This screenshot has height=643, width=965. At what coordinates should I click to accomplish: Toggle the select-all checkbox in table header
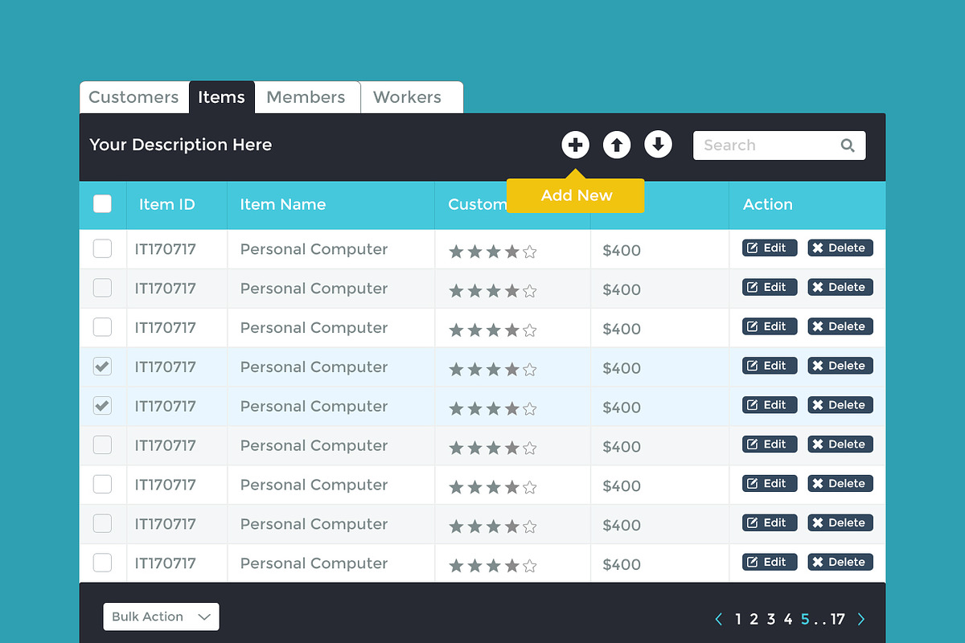pyautogui.click(x=102, y=203)
